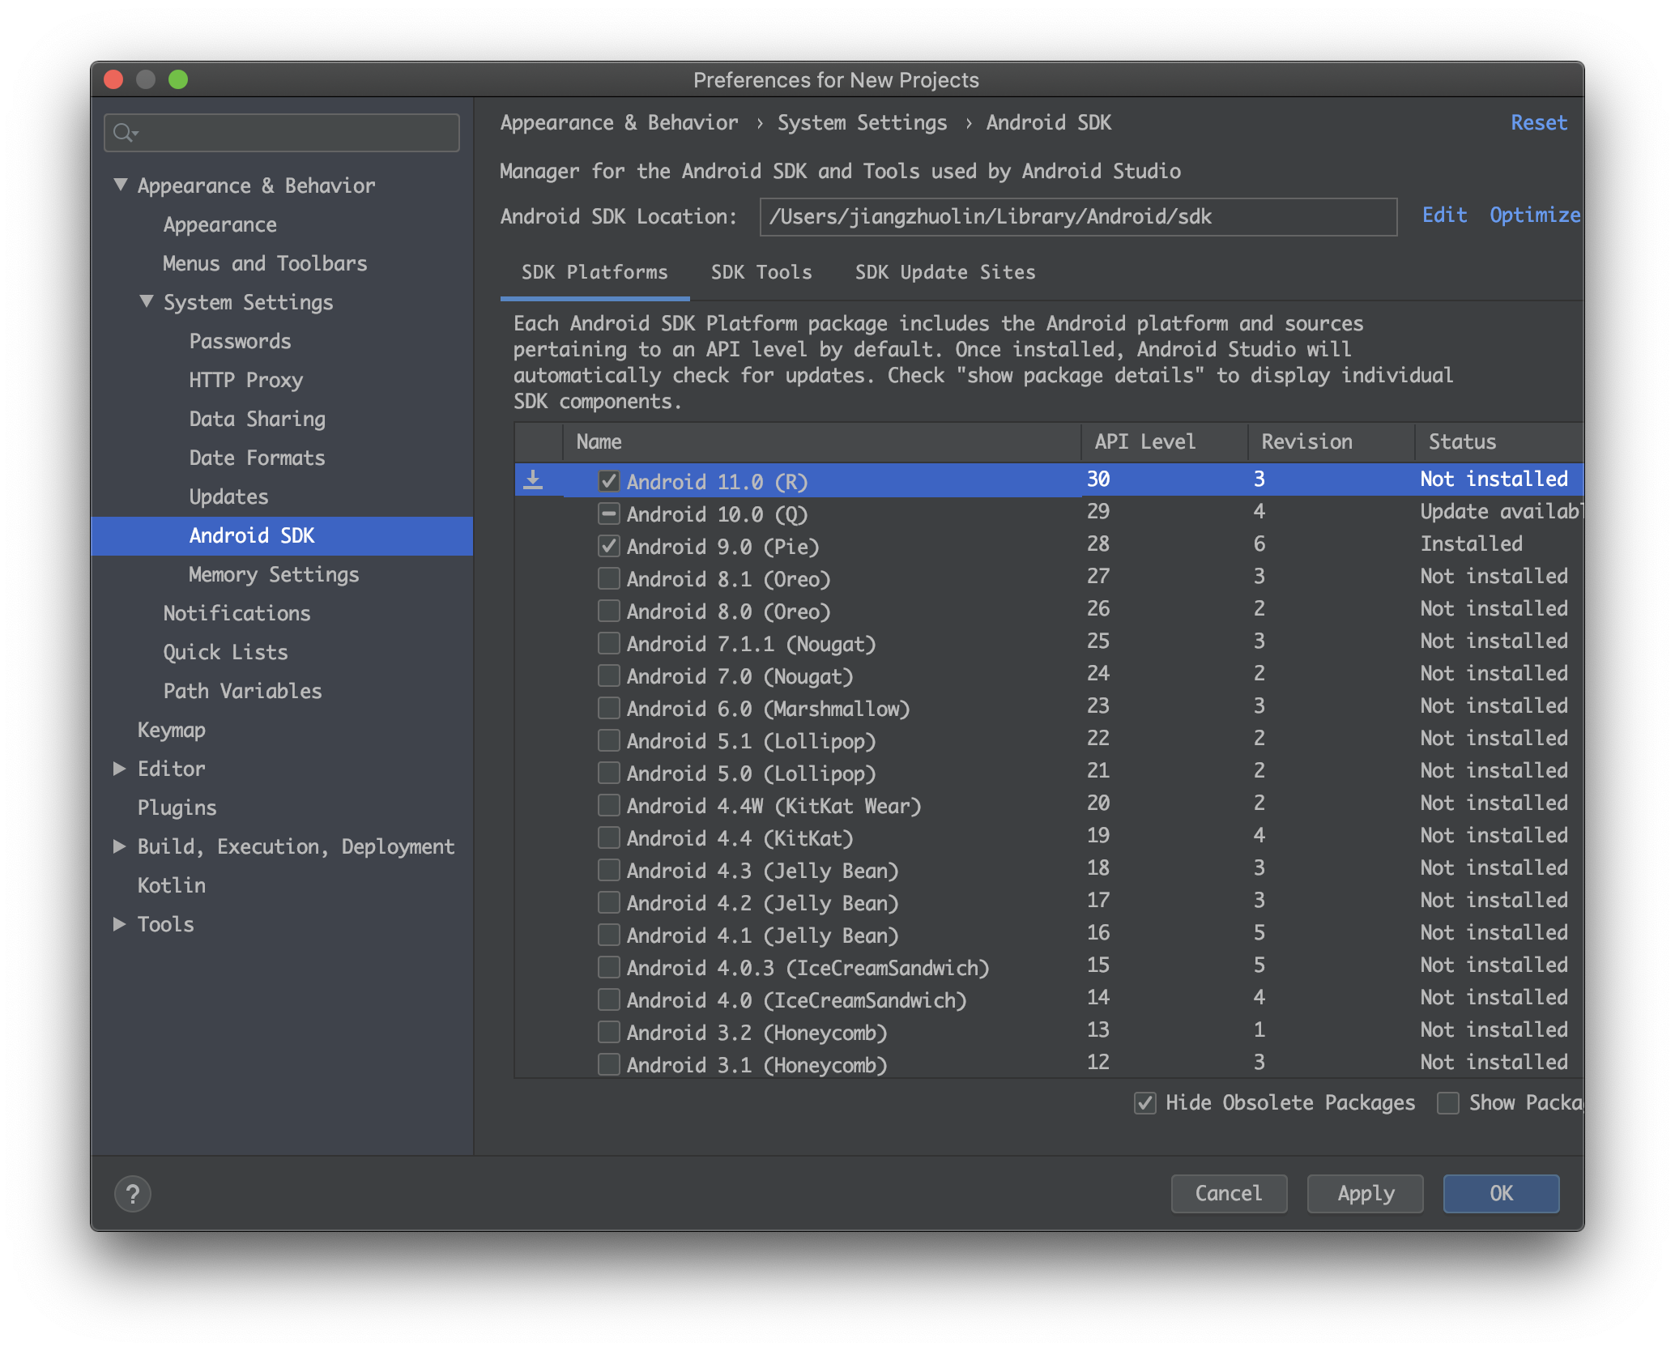Click the Apply button

click(x=1365, y=1193)
